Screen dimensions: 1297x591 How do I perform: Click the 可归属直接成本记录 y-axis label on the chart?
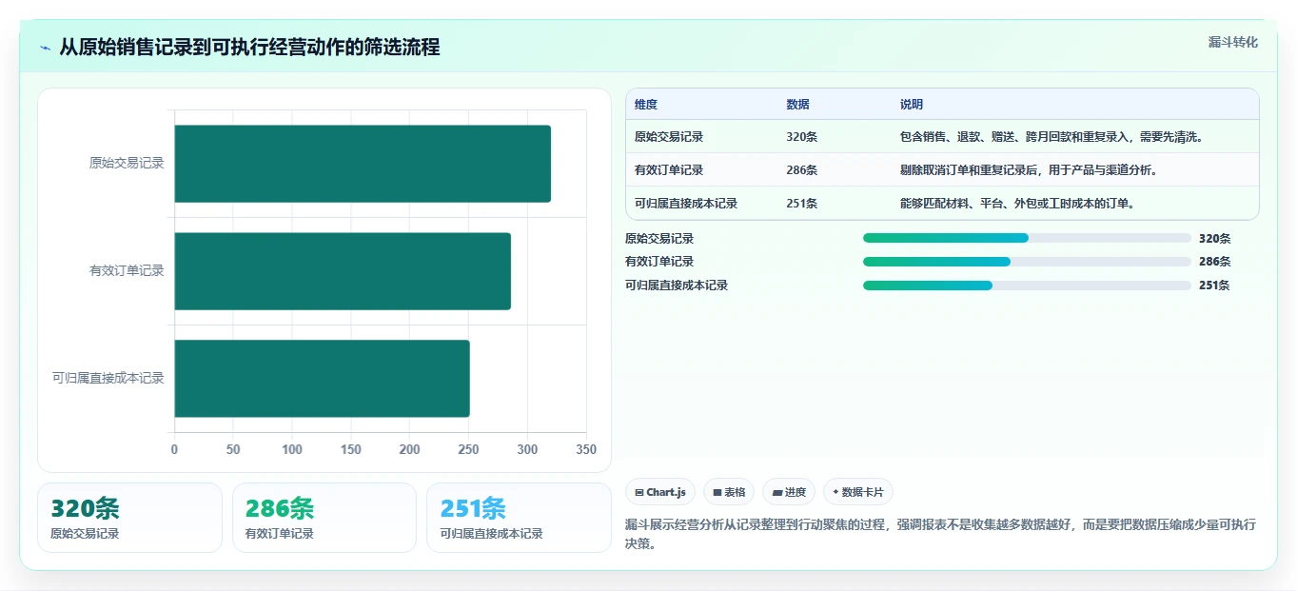click(108, 379)
